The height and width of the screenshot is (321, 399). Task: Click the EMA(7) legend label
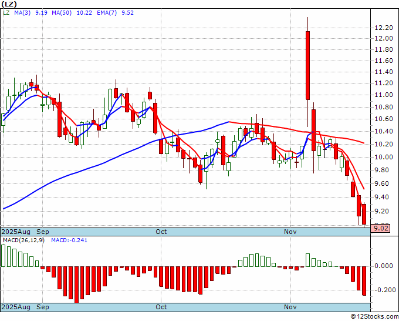[x=107, y=13]
